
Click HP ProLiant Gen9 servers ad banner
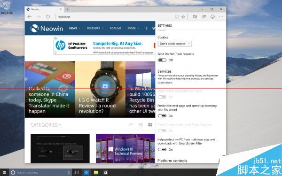104,46
